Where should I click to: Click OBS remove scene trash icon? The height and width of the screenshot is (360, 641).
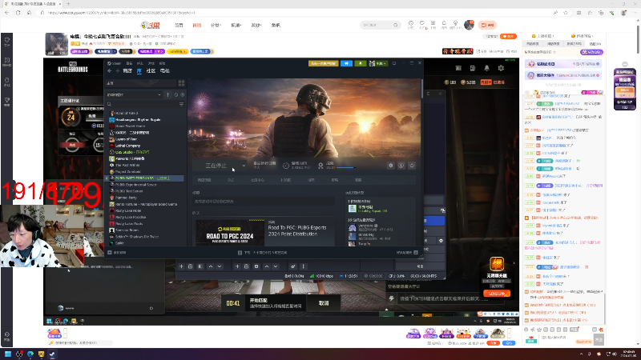pos(191,266)
